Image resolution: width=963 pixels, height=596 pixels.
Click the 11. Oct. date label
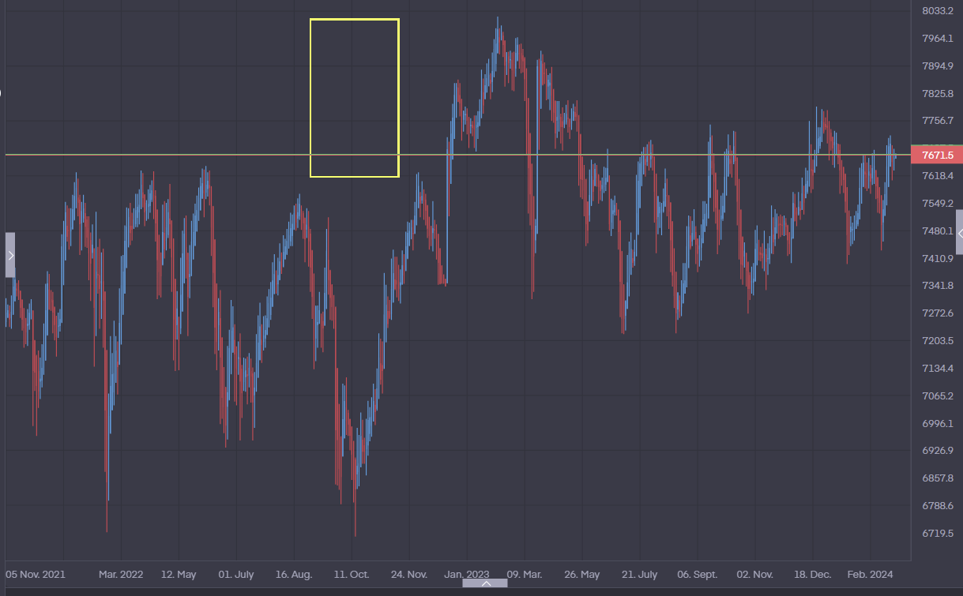352,575
